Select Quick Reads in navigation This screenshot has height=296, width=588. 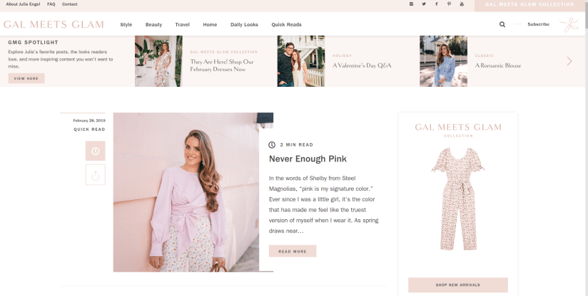coord(286,25)
